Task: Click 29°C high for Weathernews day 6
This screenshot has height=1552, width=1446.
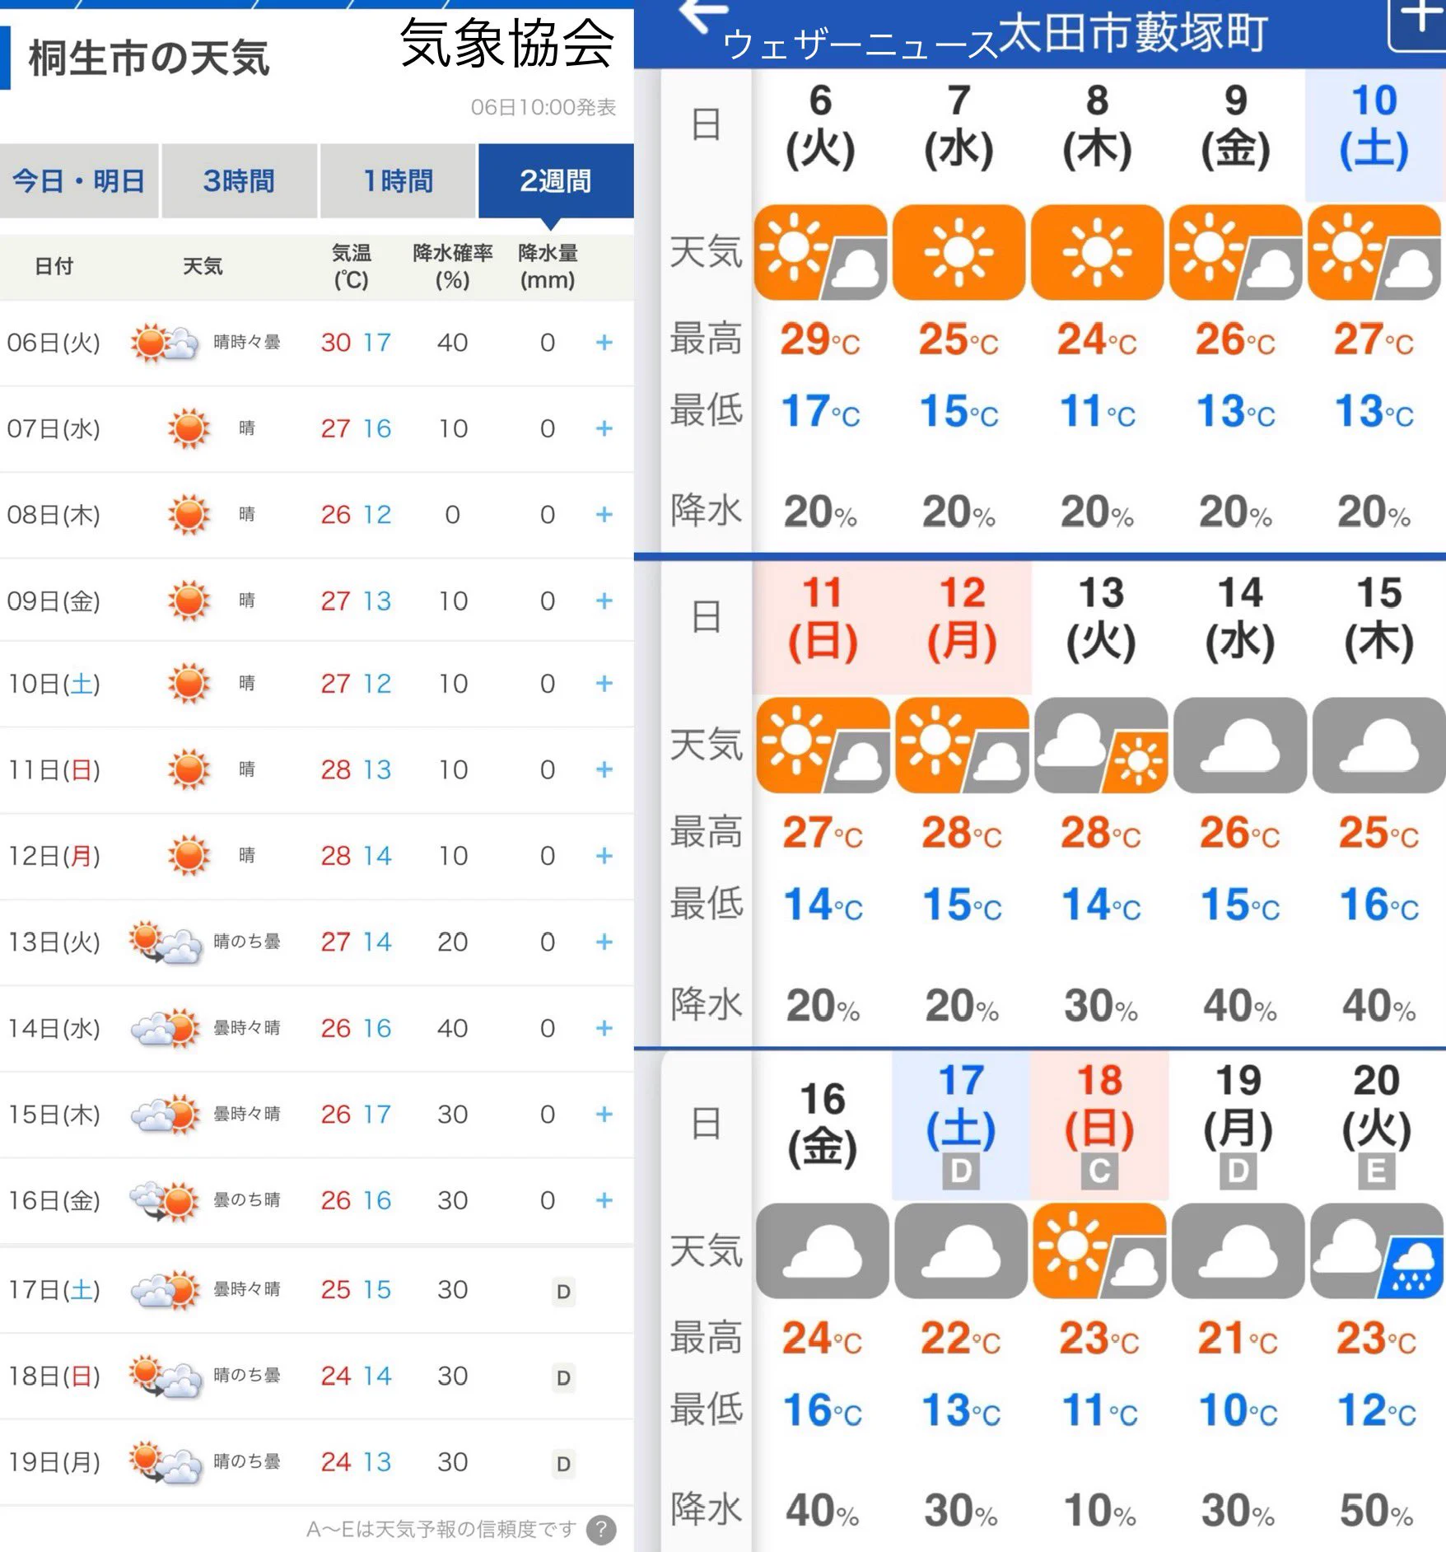Action: [x=820, y=339]
